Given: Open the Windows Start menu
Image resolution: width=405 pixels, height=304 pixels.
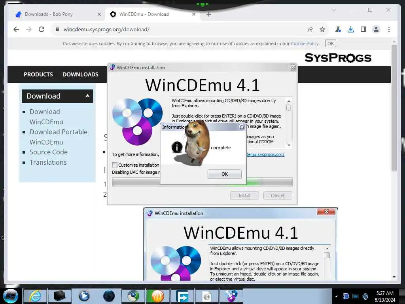Looking at the screenshot, I should click(11, 296).
